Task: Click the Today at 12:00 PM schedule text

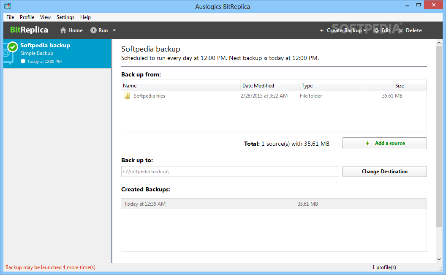Action: click(x=44, y=61)
